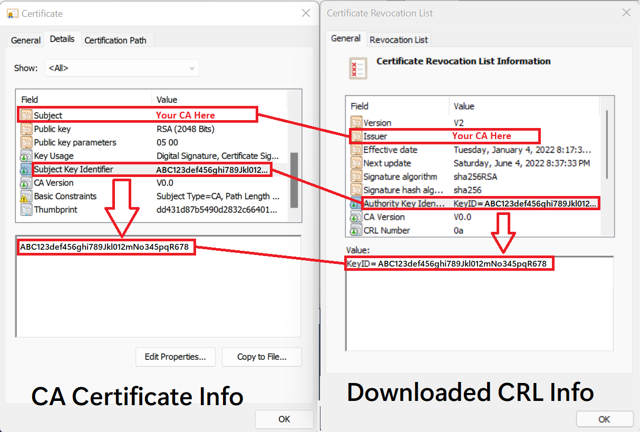641x432 pixels.
Task: Select the 'Next update' row
Action: click(x=474, y=163)
